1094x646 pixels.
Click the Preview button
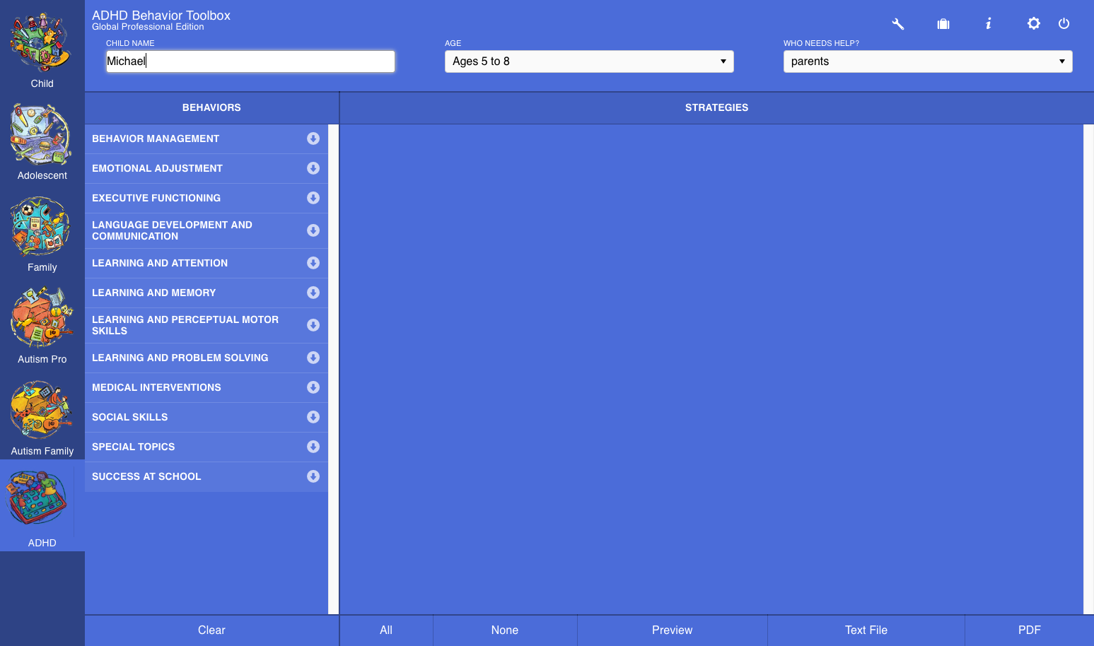tap(672, 630)
